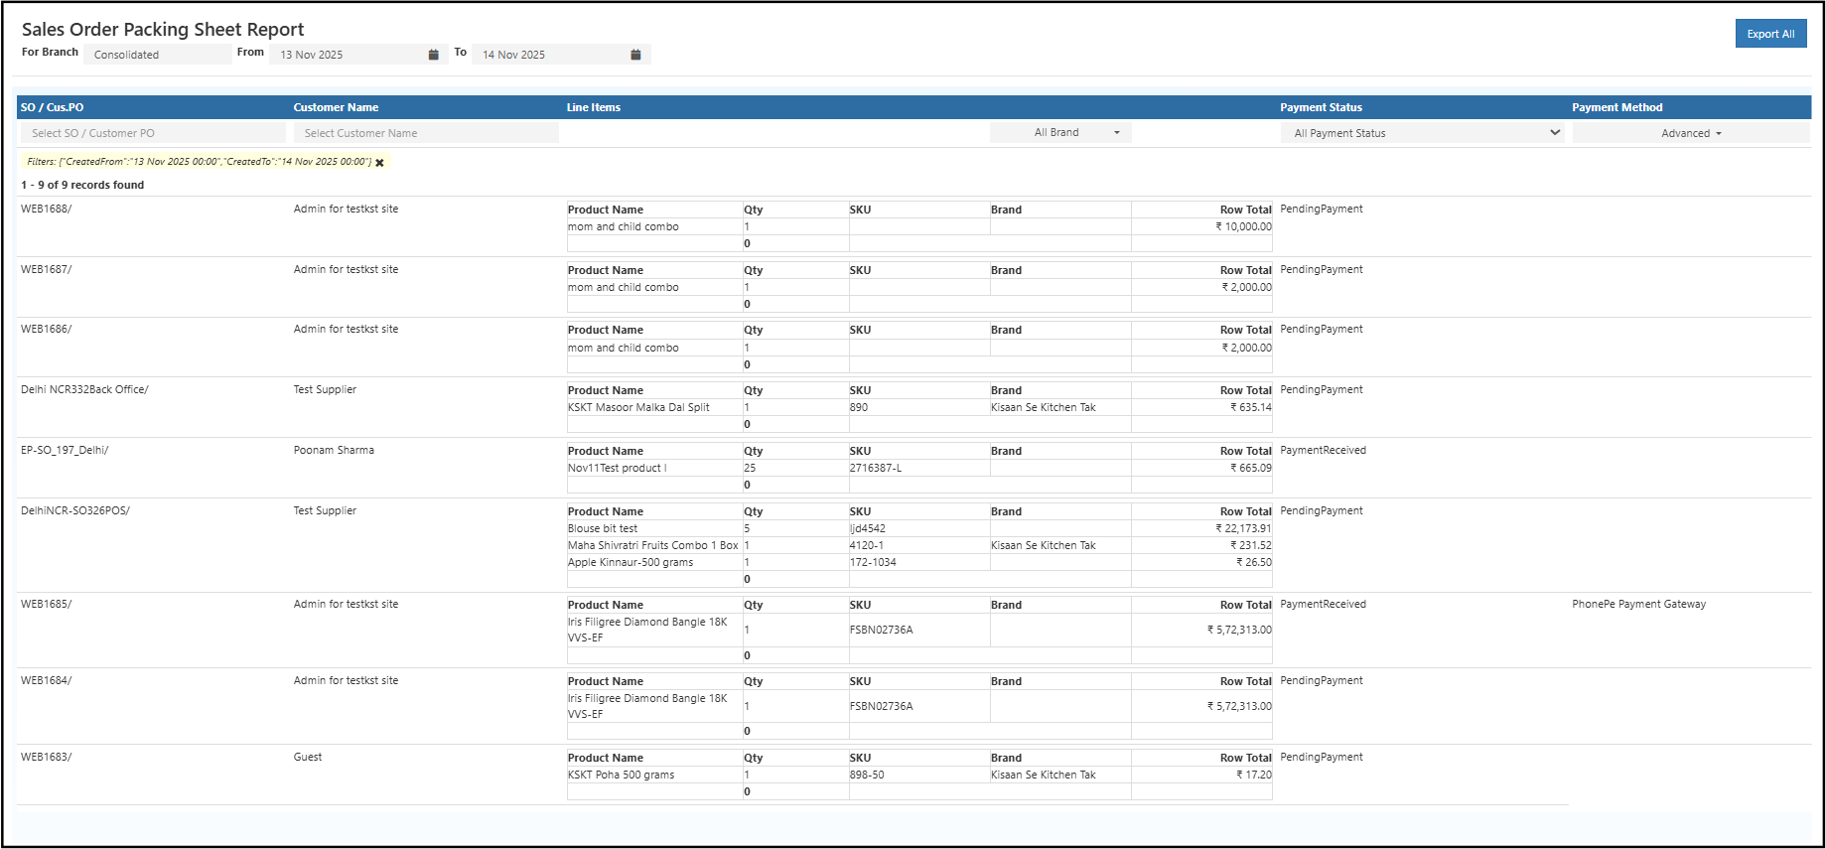Click SKU 898-50
This screenshot has height=849, width=1826.
click(x=867, y=775)
